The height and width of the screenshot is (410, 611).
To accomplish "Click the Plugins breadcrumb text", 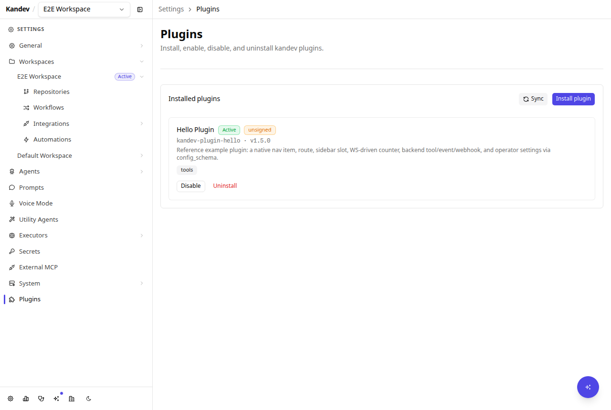I will (208, 9).
